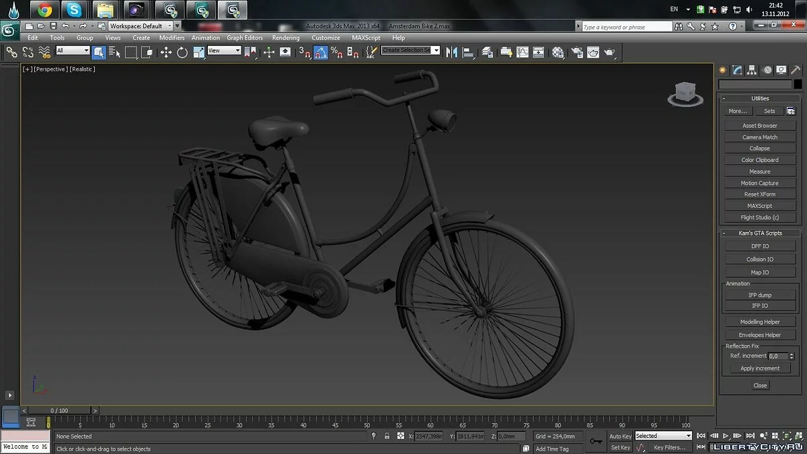Open the selection filter 'All' dropdown

click(x=73, y=50)
